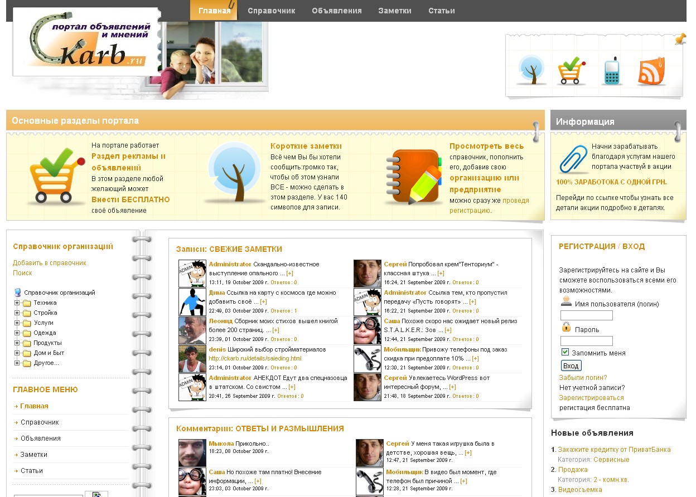The image size is (696, 497).
Task: Open Леонид's photo avatar
Action: 192,330
